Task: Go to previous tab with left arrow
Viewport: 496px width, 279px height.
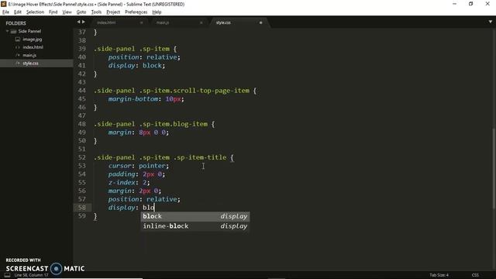Action: click(x=78, y=22)
